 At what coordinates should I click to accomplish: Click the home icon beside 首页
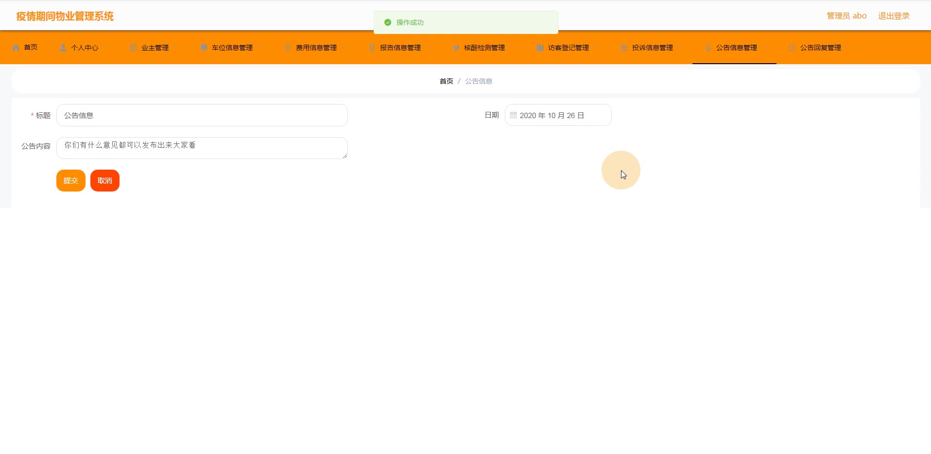click(x=16, y=48)
